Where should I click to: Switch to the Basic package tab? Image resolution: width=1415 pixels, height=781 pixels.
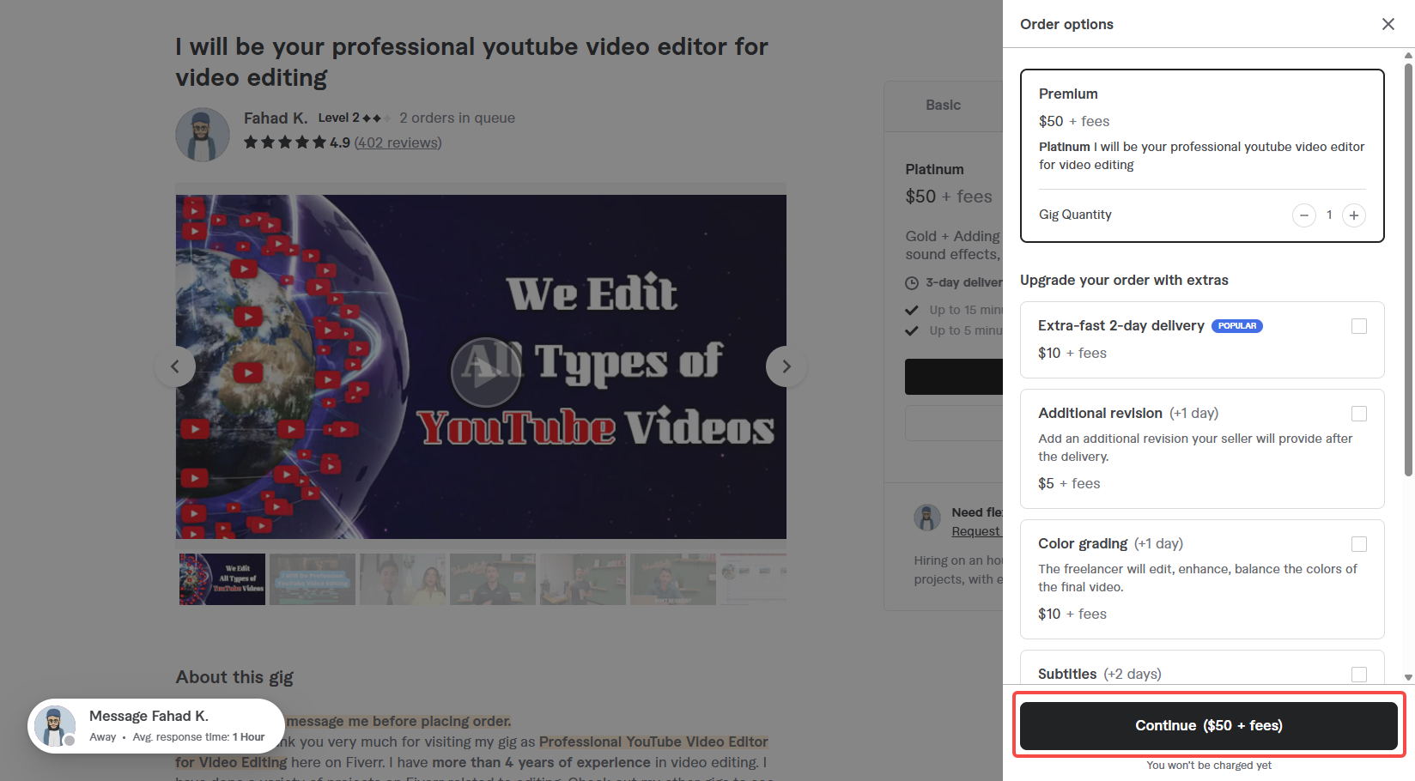click(x=943, y=105)
